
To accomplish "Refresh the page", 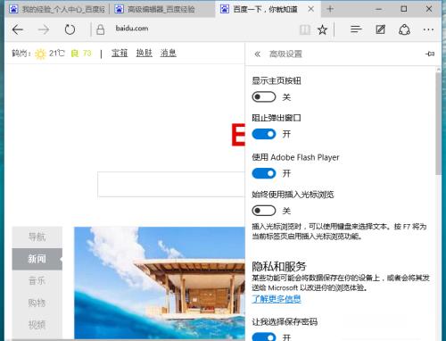I will (70, 29).
